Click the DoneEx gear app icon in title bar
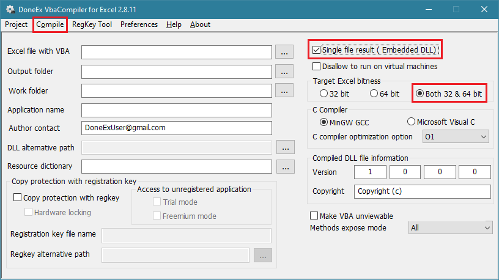 pyautogui.click(x=10, y=9)
